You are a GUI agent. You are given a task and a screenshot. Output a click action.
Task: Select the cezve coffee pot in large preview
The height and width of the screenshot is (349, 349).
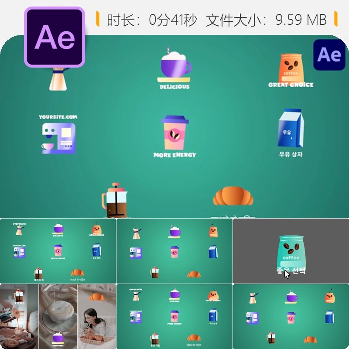click(x=58, y=79)
